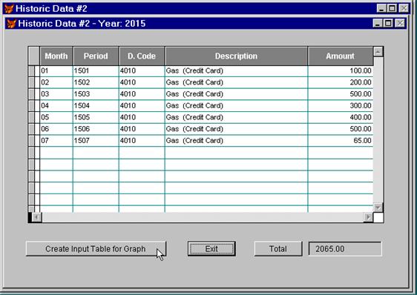
Task: Select the period cell '1505'
Action: pyautogui.click(x=96, y=117)
